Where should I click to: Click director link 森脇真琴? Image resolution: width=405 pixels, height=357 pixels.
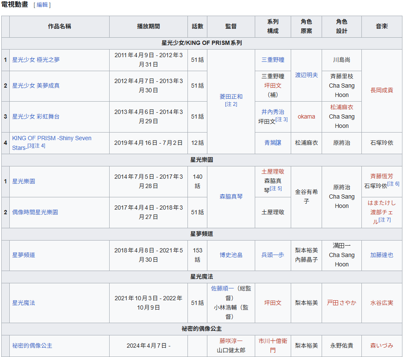click(231, 196)
